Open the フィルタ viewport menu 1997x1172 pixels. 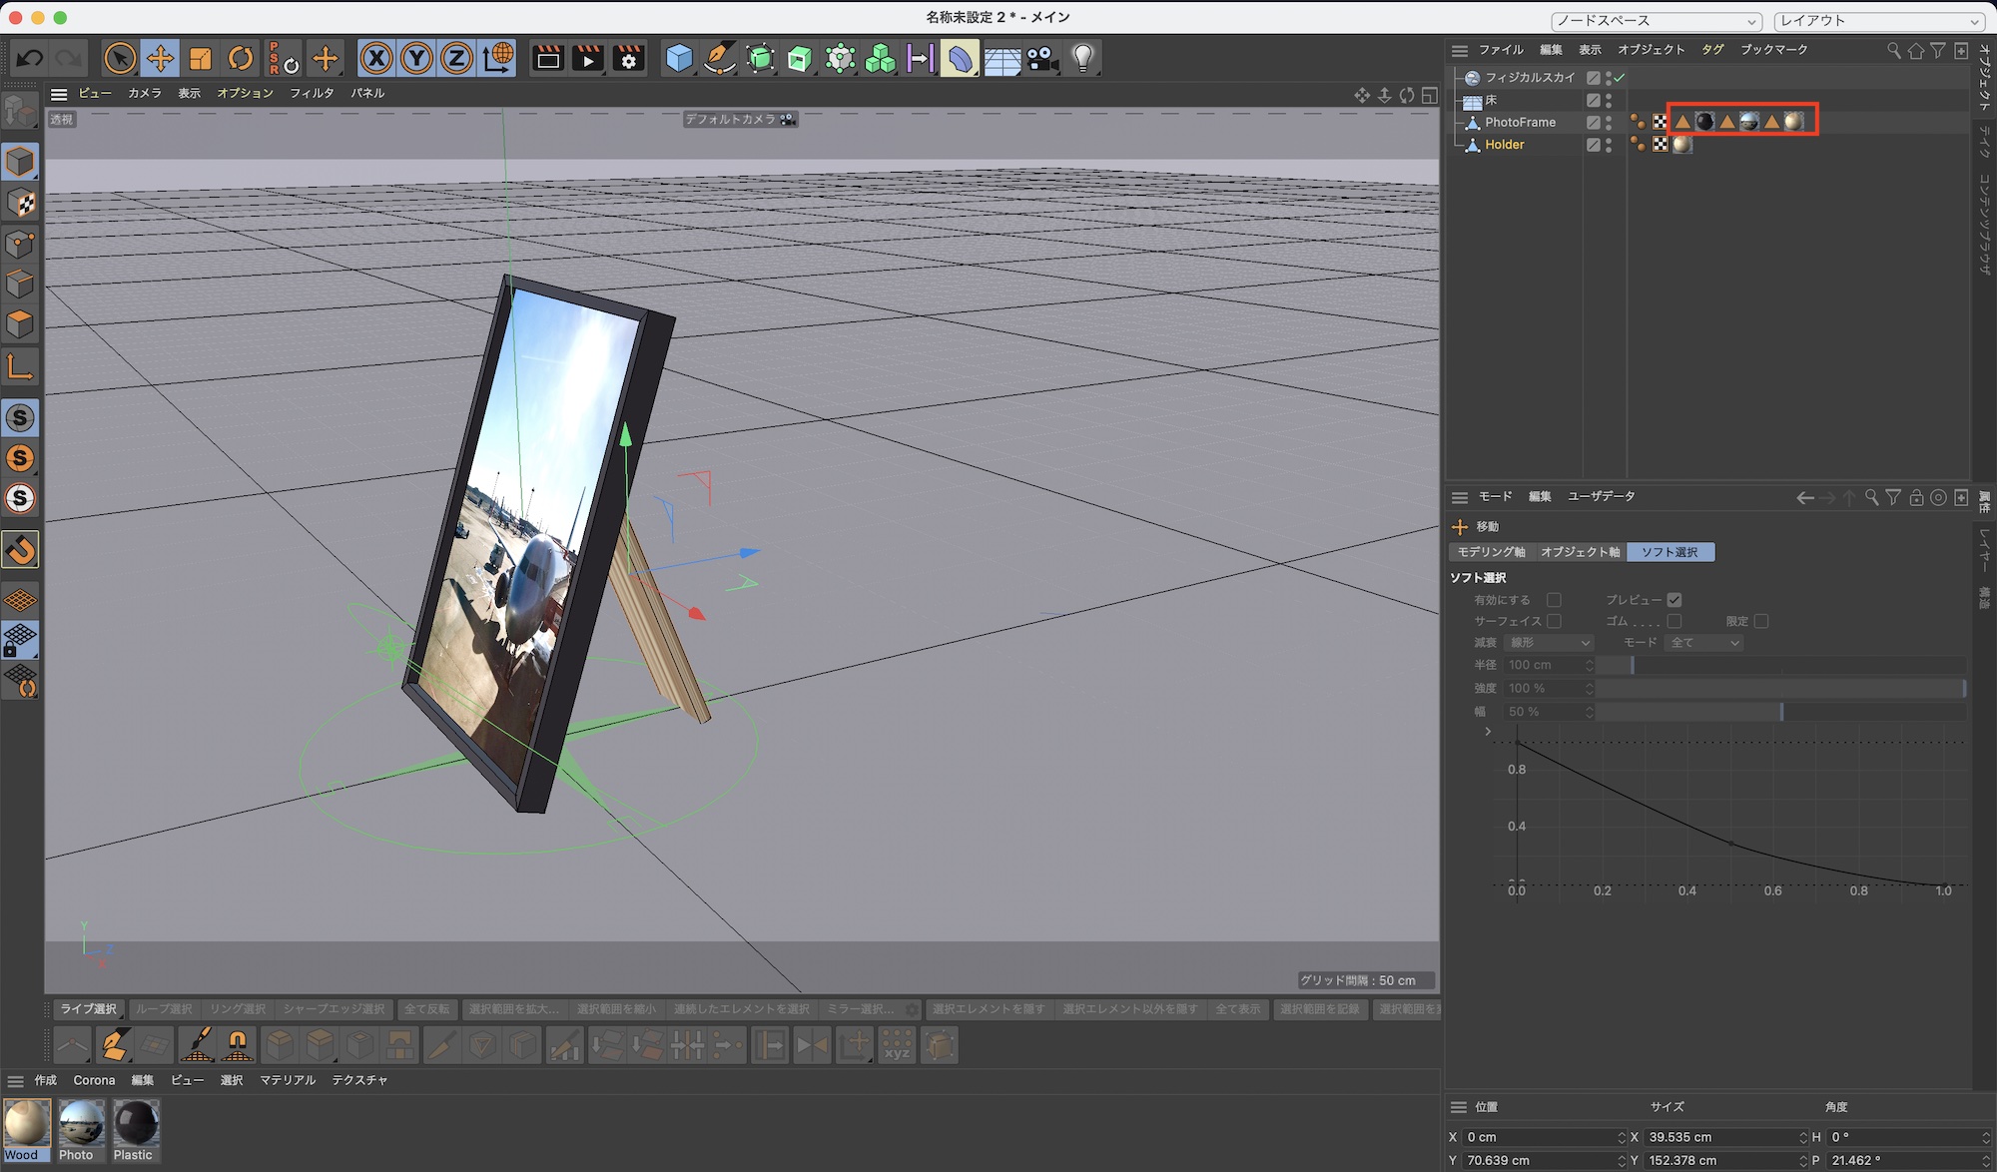click(312, 93)
